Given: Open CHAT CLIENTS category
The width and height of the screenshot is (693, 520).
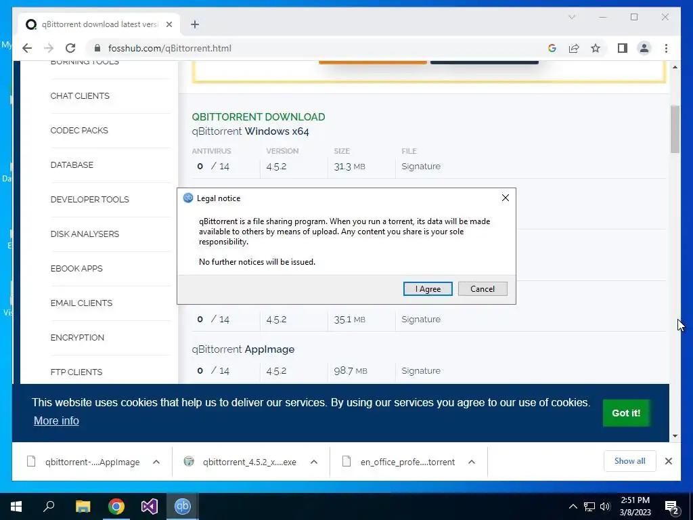Looking at the screenshot, I should point(80,96).
